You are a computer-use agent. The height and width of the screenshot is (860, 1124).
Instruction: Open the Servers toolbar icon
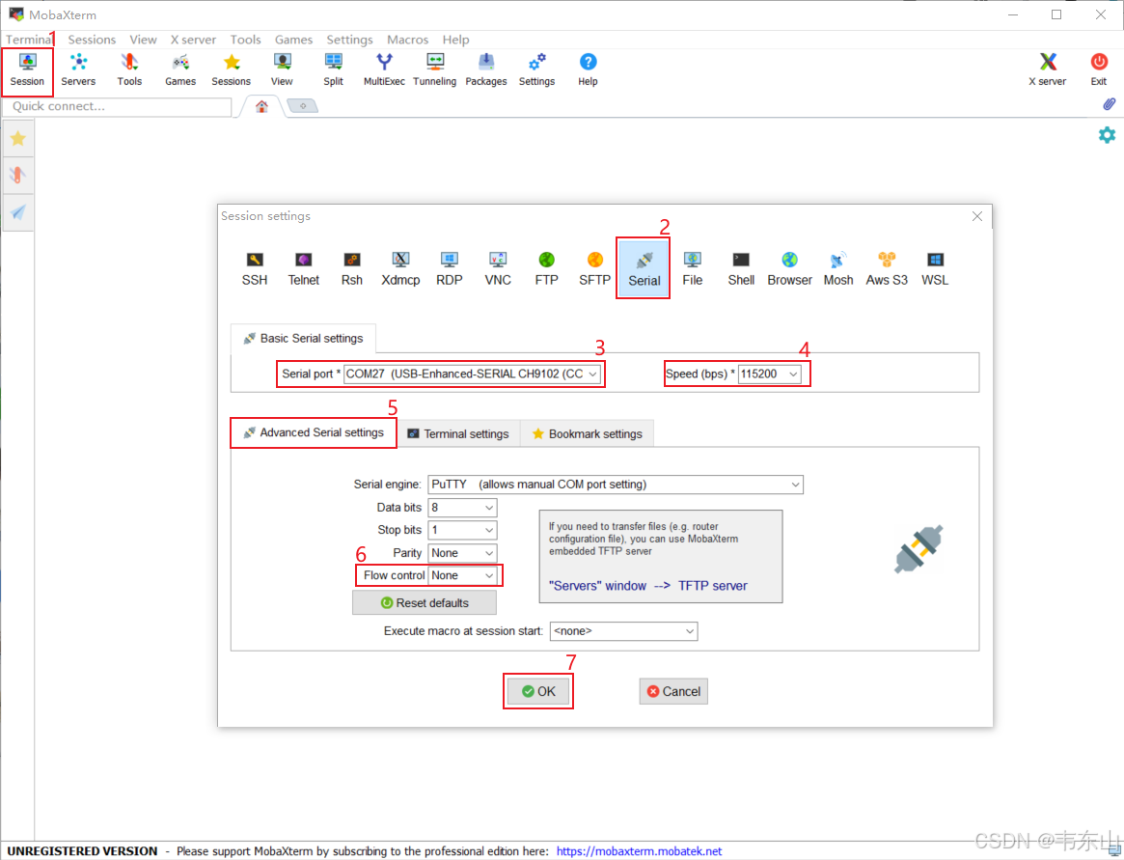click(x=78, y=70)
